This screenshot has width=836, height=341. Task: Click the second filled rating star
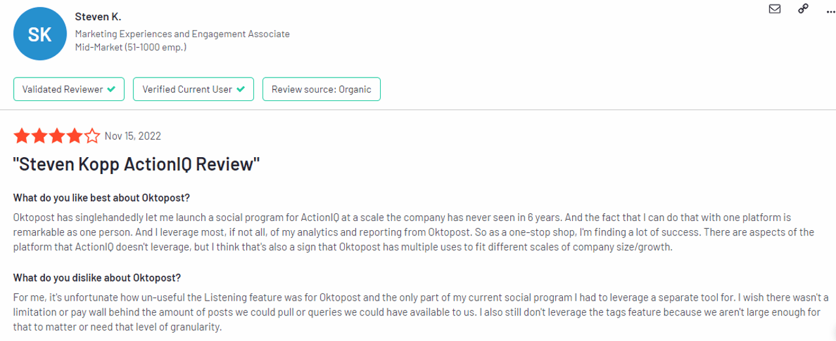pos(39,136)
